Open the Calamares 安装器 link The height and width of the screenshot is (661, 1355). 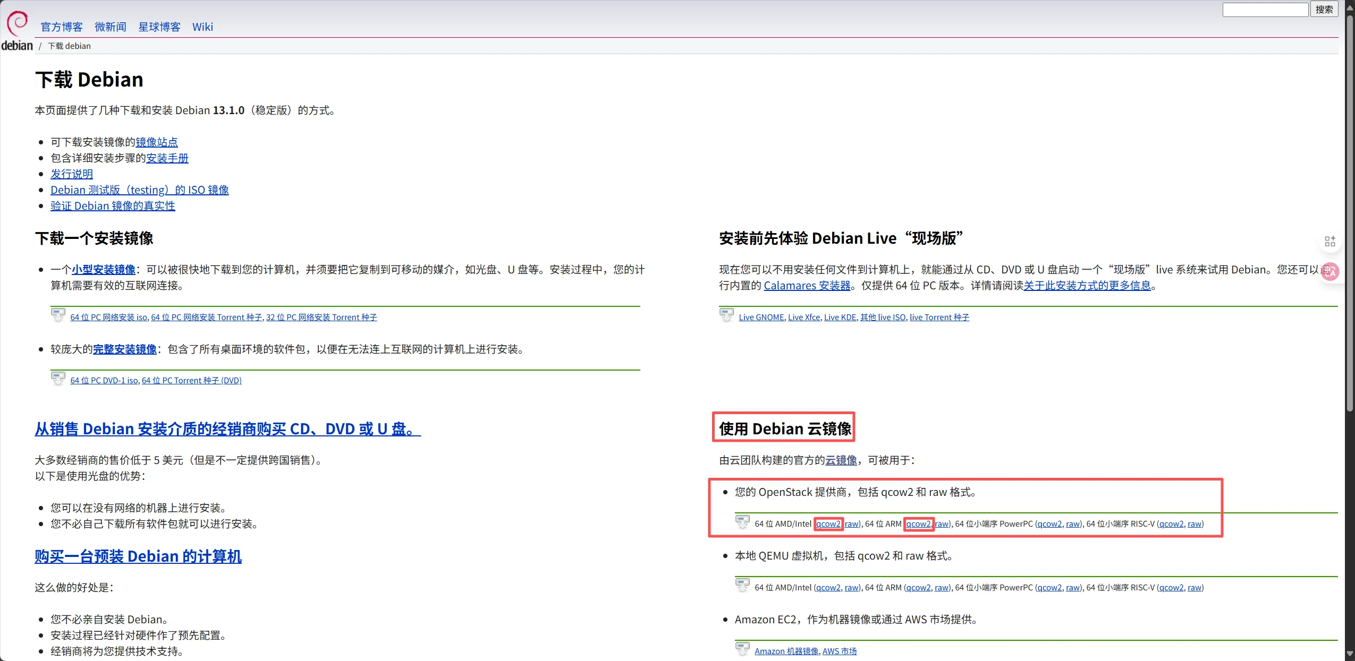807,286
